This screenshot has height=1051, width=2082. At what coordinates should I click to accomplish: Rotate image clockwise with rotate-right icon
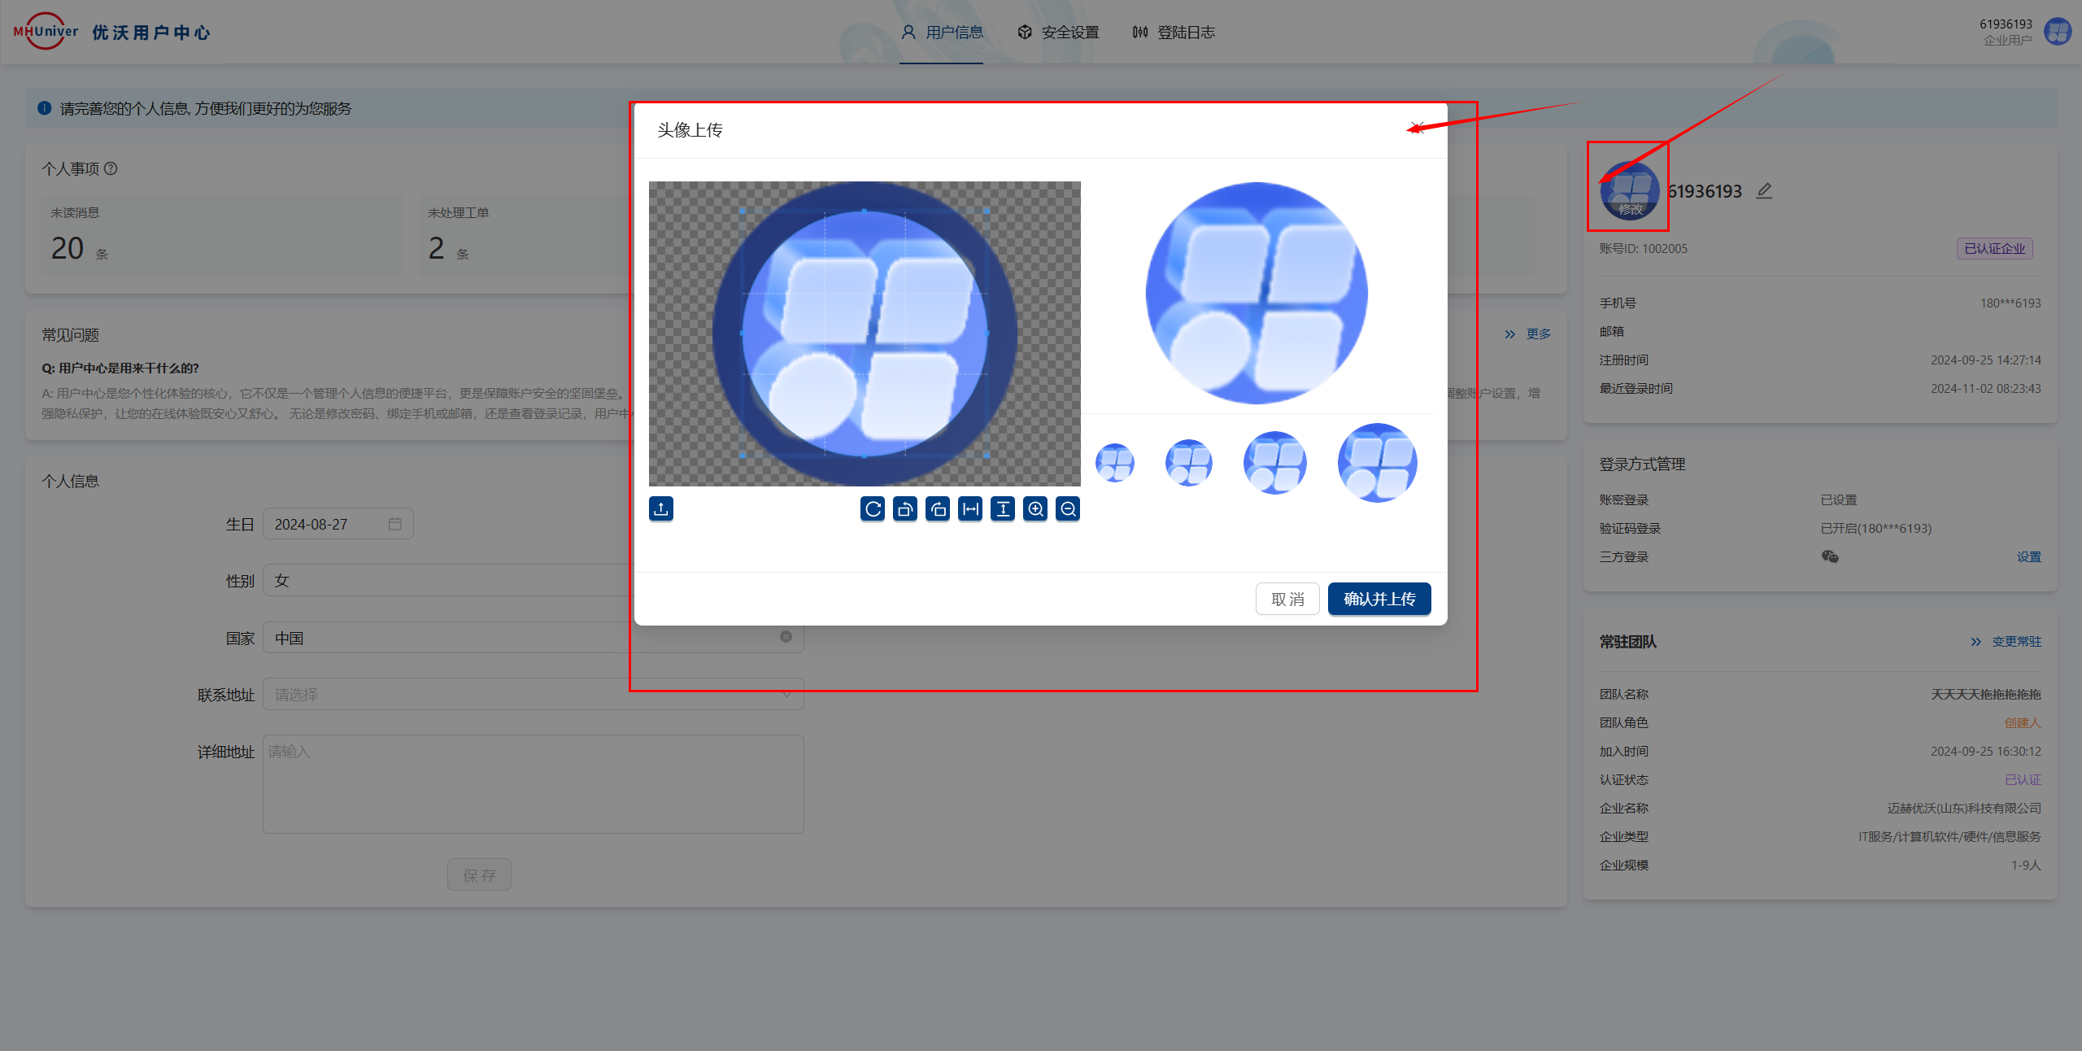point(938,509)
